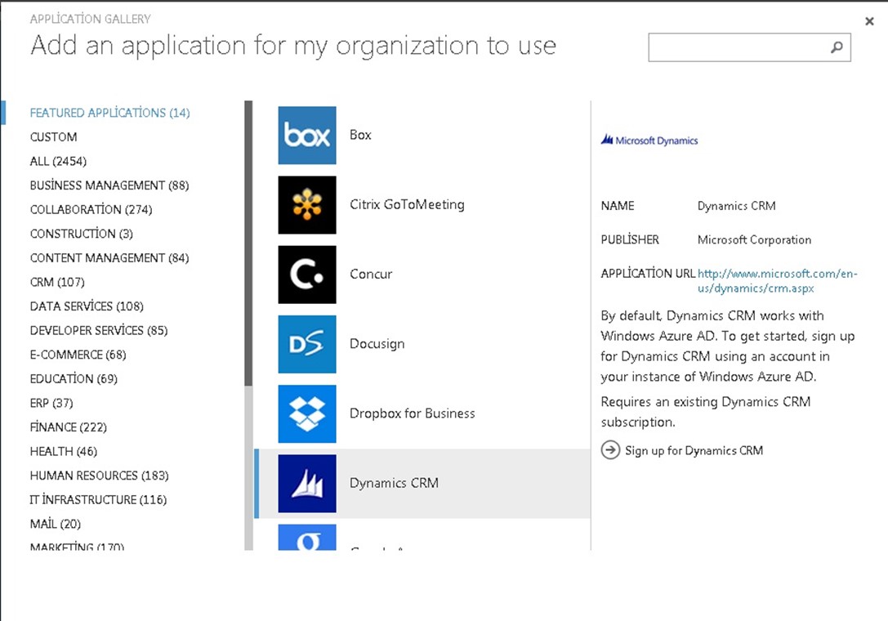Choose the ERP (37) category

(x=51, y=403)
